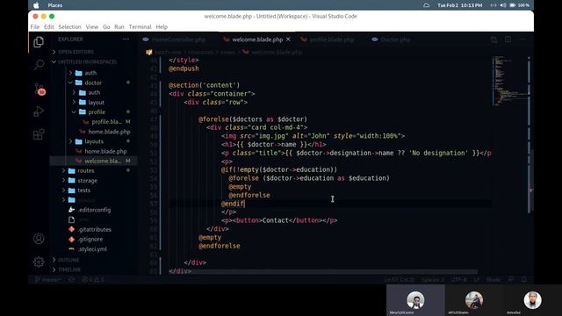
Task: Expand the routes folder
Action: [86, 171]
